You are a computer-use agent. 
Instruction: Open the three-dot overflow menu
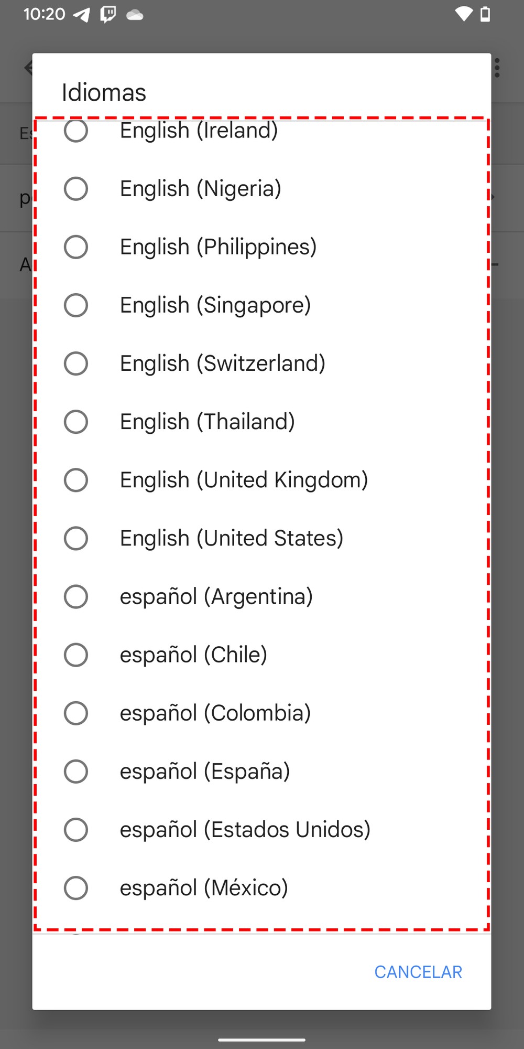[497, 68]
